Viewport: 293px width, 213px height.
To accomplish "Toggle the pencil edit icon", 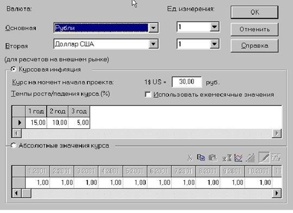I will [x=264, y=158].
